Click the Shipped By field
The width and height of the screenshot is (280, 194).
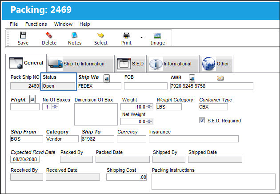click(x=169, y=159)
